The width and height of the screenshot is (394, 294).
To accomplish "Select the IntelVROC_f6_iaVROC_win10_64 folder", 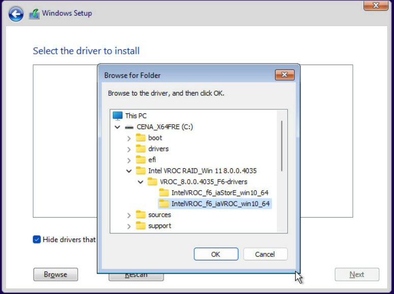I will (x=220, y=204).
